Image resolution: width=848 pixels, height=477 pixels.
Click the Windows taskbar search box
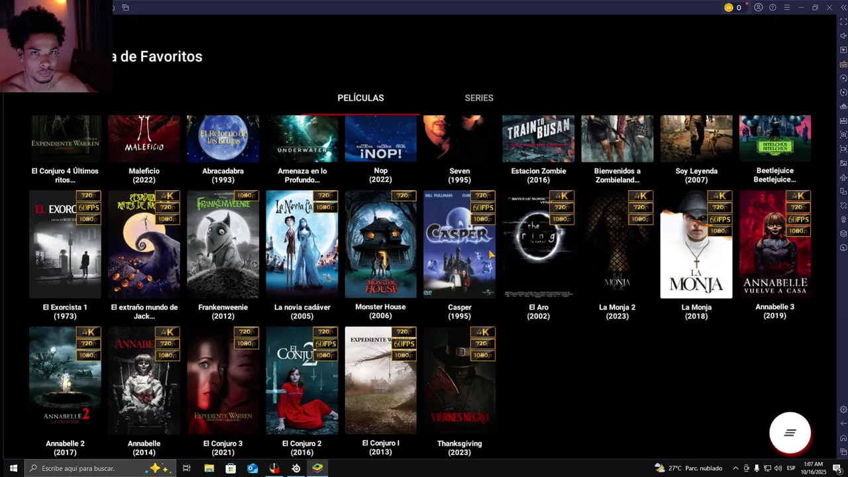click(x=101, y=468)
